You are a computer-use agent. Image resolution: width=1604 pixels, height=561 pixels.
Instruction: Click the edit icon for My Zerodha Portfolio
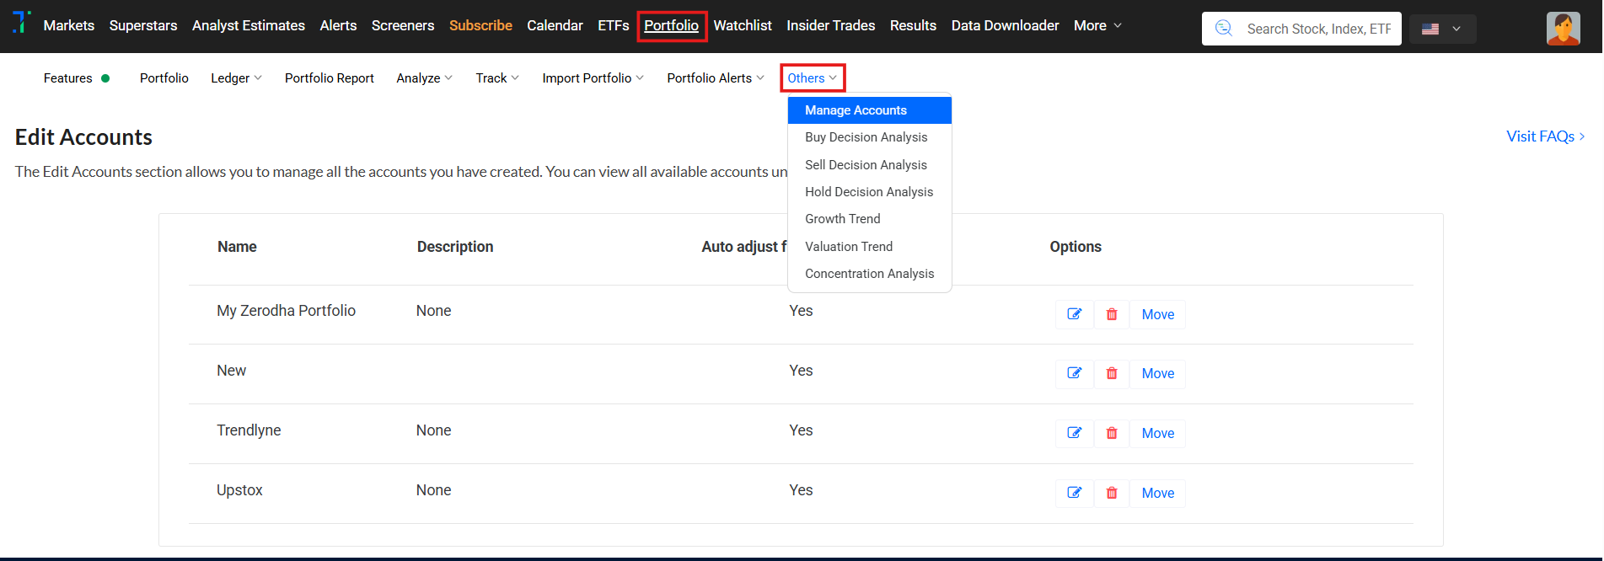[1074, 314]
